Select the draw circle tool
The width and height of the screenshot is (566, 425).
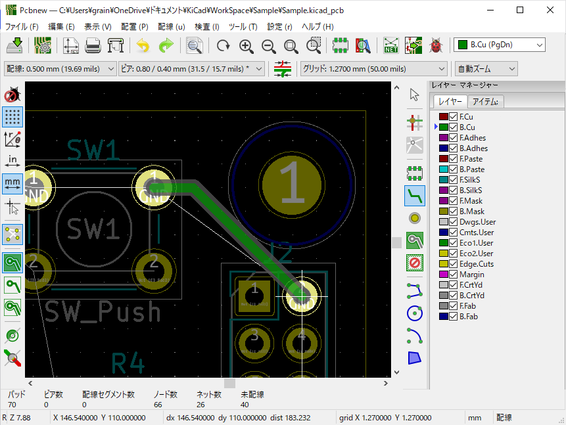(414, 313)
